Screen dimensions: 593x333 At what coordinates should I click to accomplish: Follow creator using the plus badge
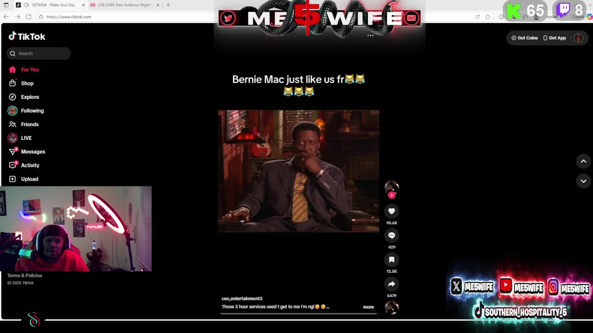tap(391, 195)
